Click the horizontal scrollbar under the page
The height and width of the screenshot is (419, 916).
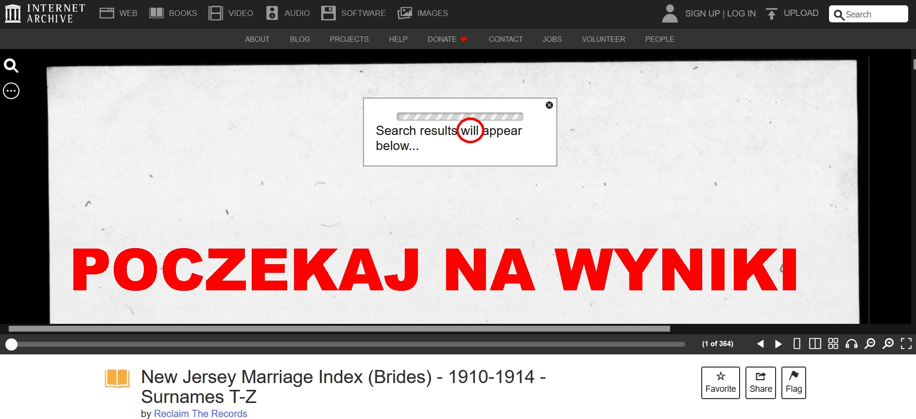tap(339, 329)
